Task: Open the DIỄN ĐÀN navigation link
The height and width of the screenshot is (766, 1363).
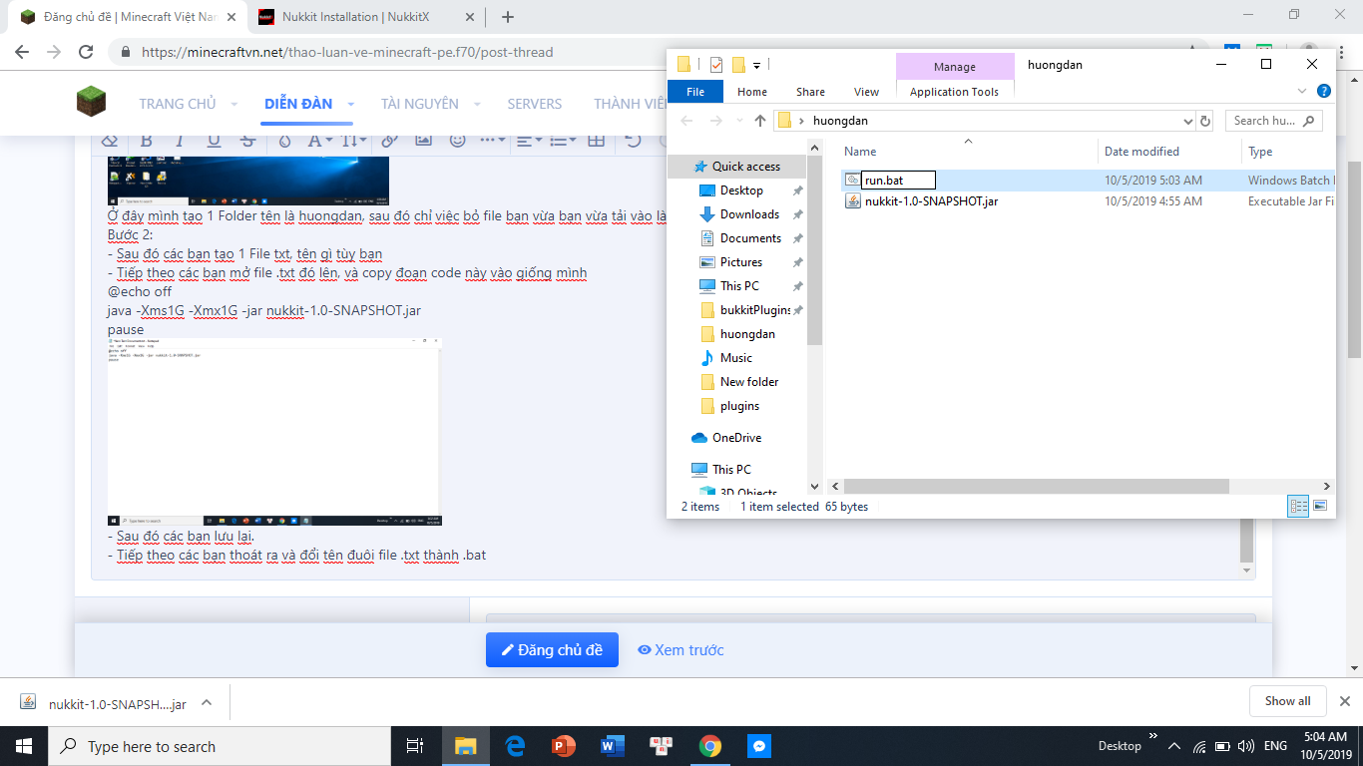Action: pyautogui.click(x=298, y=104)
